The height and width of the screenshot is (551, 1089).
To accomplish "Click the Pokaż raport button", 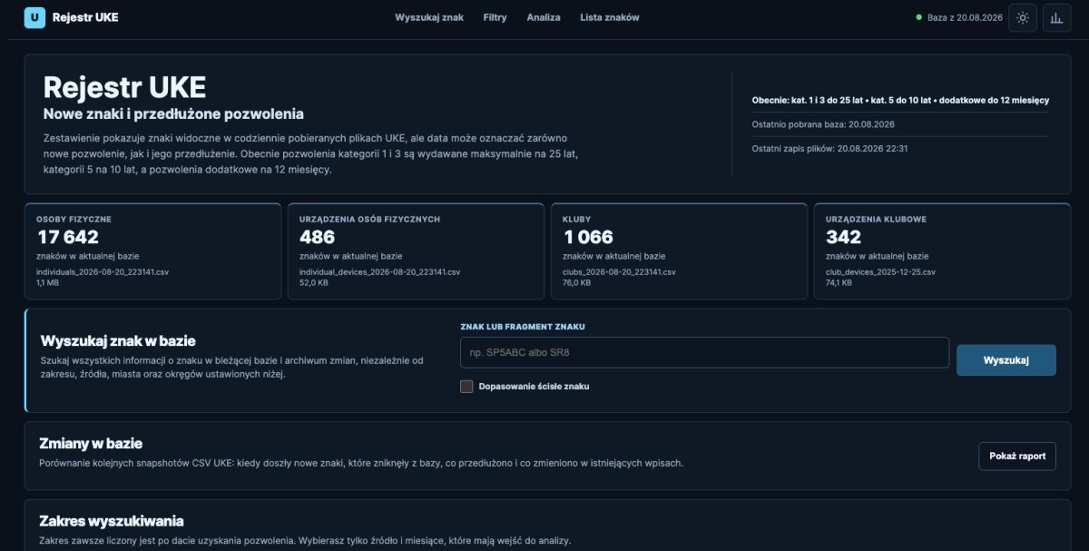I will coord(1017,456).
